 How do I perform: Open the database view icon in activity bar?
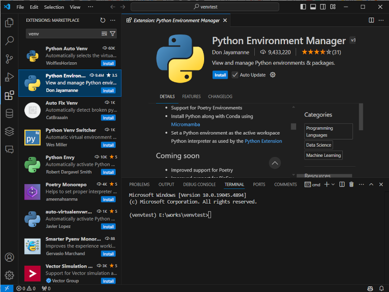[x=9, y=114]
